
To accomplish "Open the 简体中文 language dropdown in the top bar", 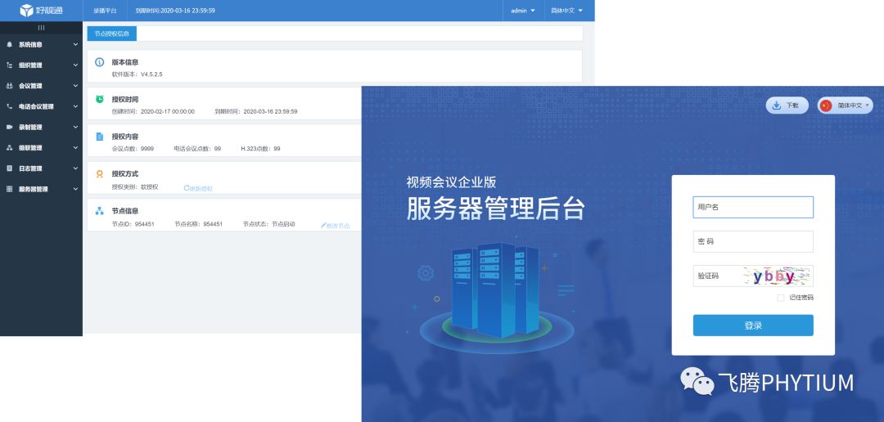I will click(x=566, y=11).
